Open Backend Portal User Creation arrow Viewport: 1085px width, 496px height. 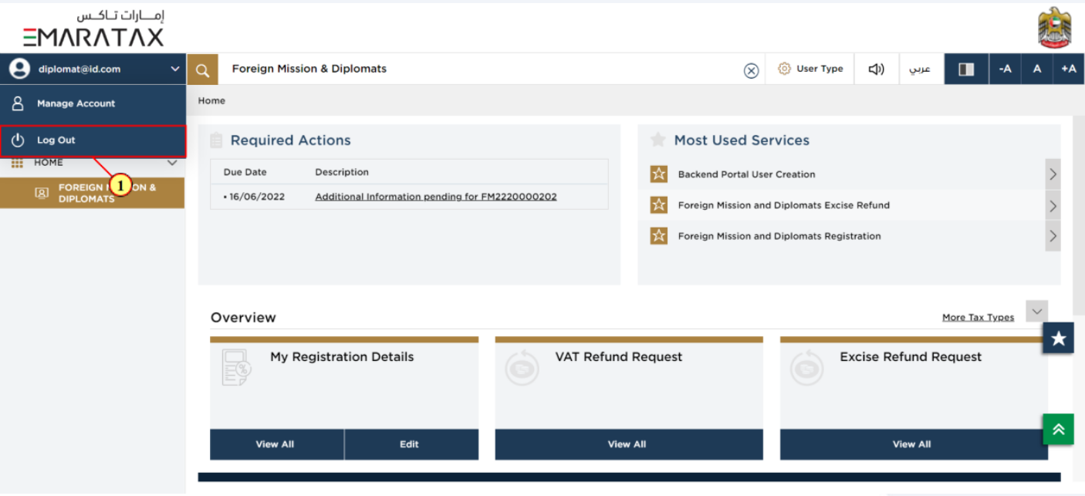1053,174
